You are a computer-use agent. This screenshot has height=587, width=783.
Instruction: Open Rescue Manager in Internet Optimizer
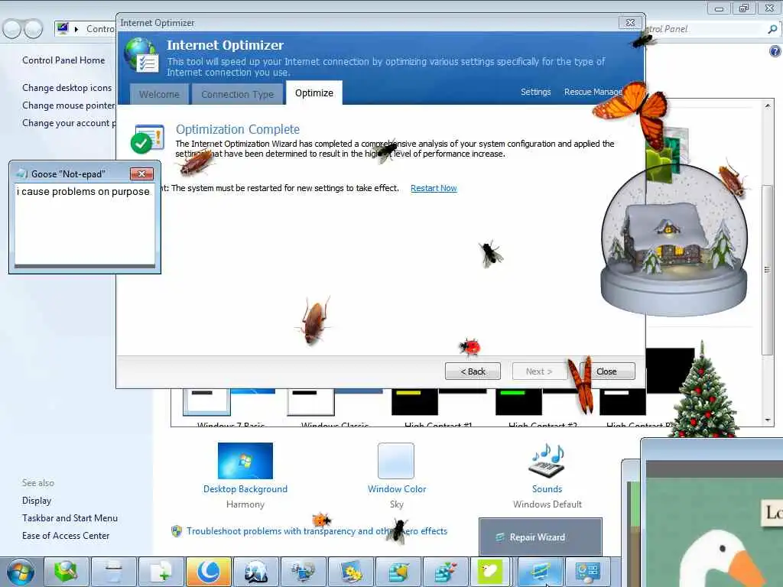click(593, 92)
